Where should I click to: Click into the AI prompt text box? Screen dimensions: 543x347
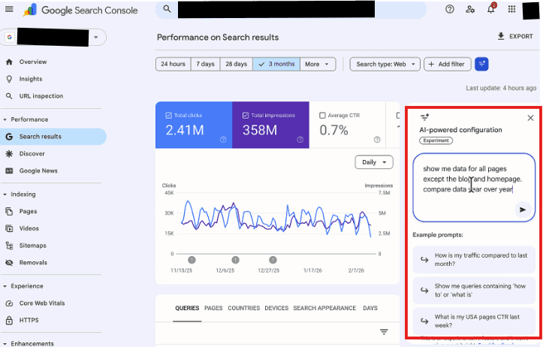click(474, 187)
